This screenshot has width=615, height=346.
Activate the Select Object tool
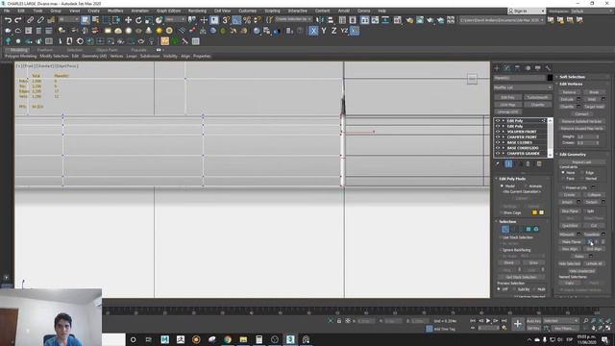pos(86,19)
